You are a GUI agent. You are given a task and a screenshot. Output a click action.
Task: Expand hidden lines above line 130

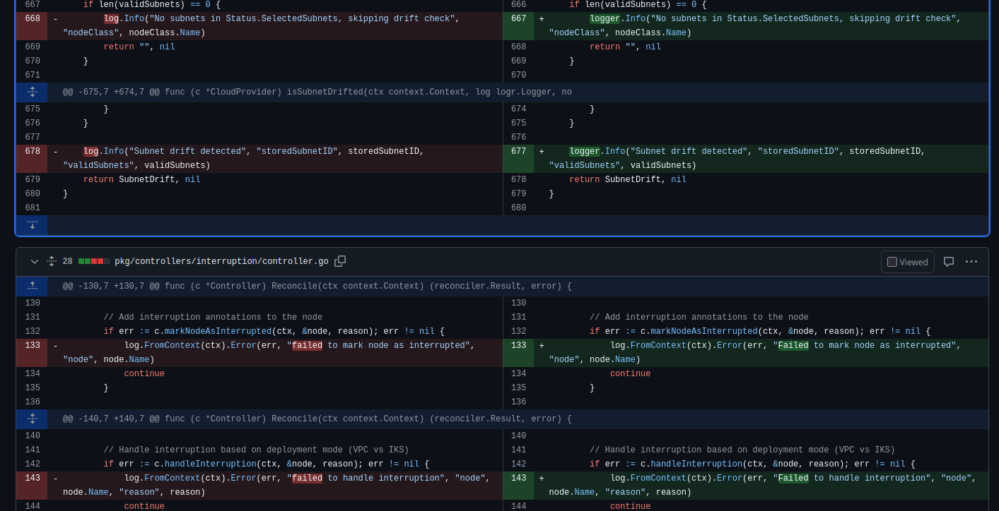click(x=32, y=287)
